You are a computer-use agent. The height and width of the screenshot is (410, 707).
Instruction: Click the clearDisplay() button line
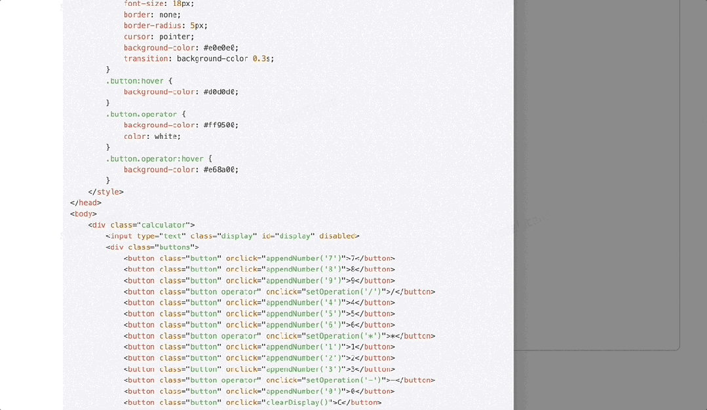[x=252, y=402]
